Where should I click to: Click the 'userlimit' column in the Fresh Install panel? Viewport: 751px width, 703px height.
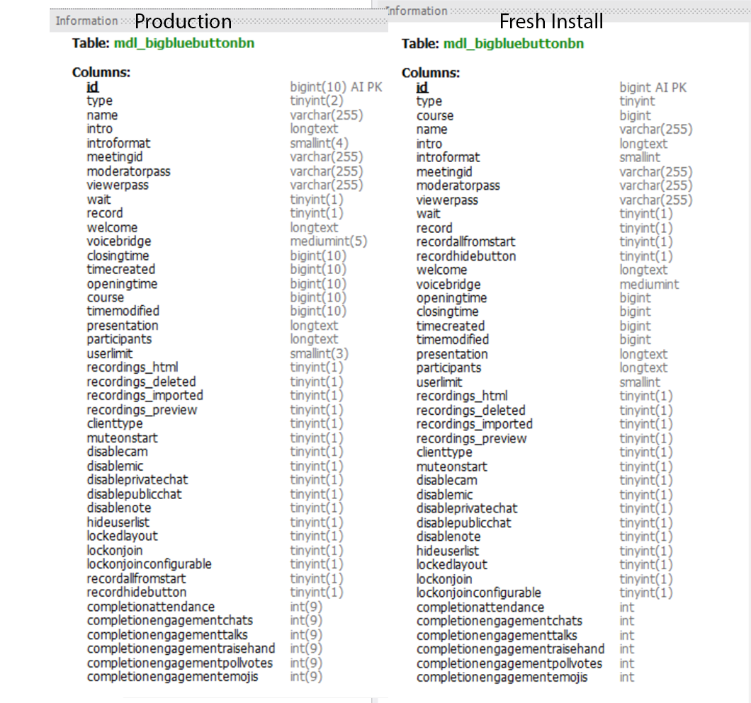click(x=439, y=382)
